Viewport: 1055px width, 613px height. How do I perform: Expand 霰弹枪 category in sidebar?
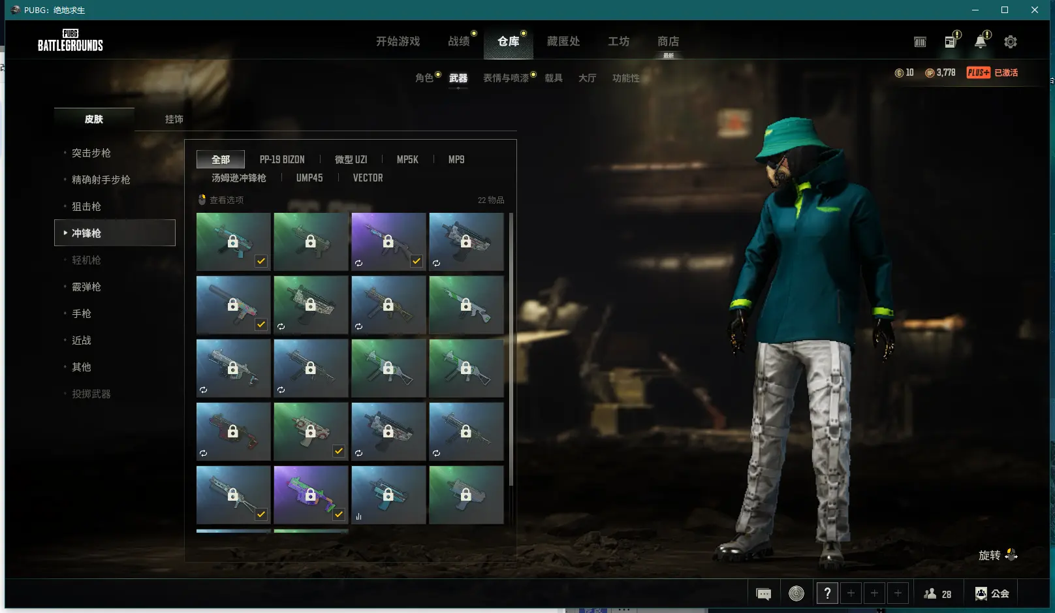(x=86, y=287)
